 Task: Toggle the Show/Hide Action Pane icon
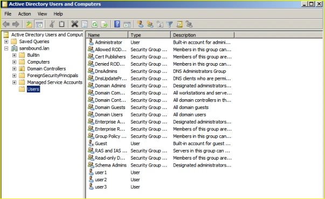127,24
